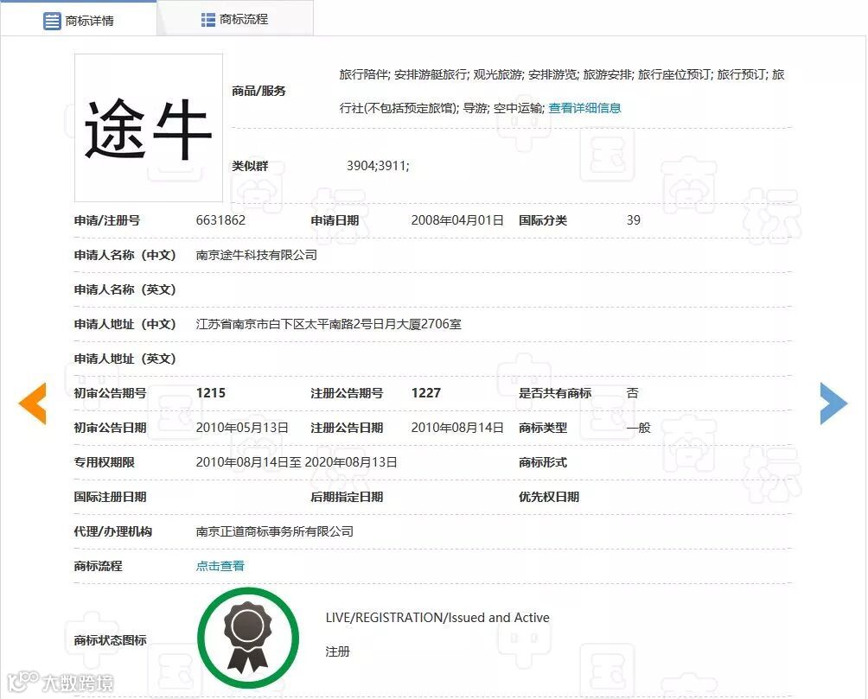This screenshot has height=699, width=868.
Task: Click the 优先权日期 label
Action: point(549,497)
